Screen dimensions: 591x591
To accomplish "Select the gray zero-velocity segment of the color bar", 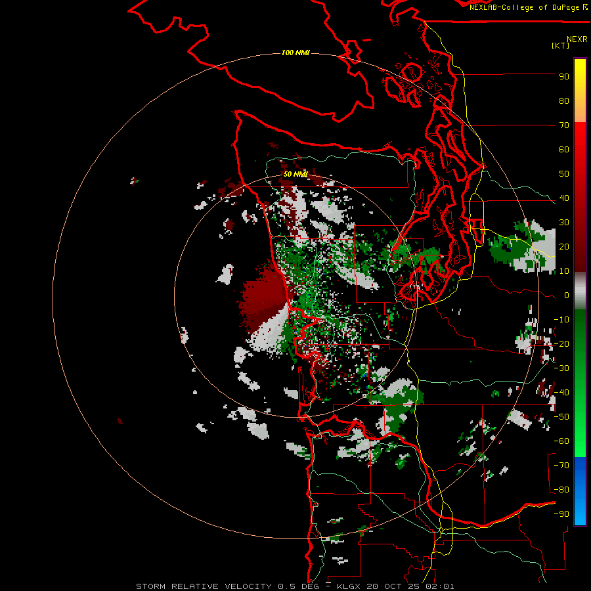I will point(580,291).
